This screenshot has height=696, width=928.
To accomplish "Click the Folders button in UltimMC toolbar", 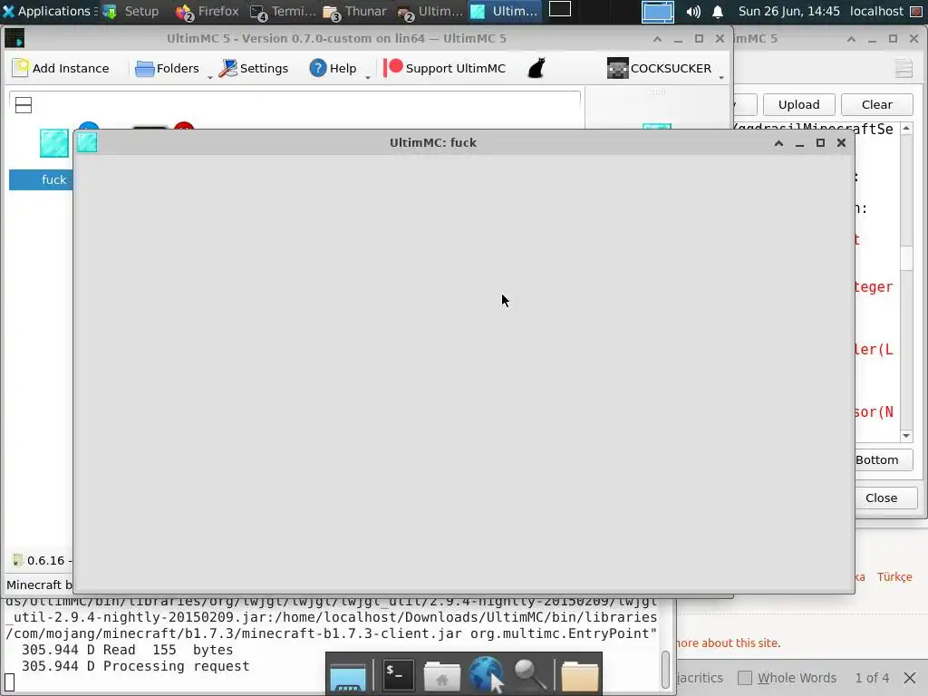I will point(167,68).
